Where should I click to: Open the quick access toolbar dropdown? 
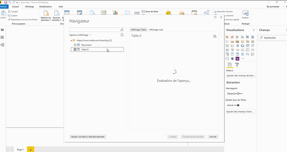17,3
